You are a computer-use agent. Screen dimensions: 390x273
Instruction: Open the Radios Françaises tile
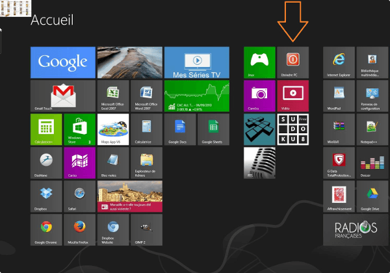point(356,229)
